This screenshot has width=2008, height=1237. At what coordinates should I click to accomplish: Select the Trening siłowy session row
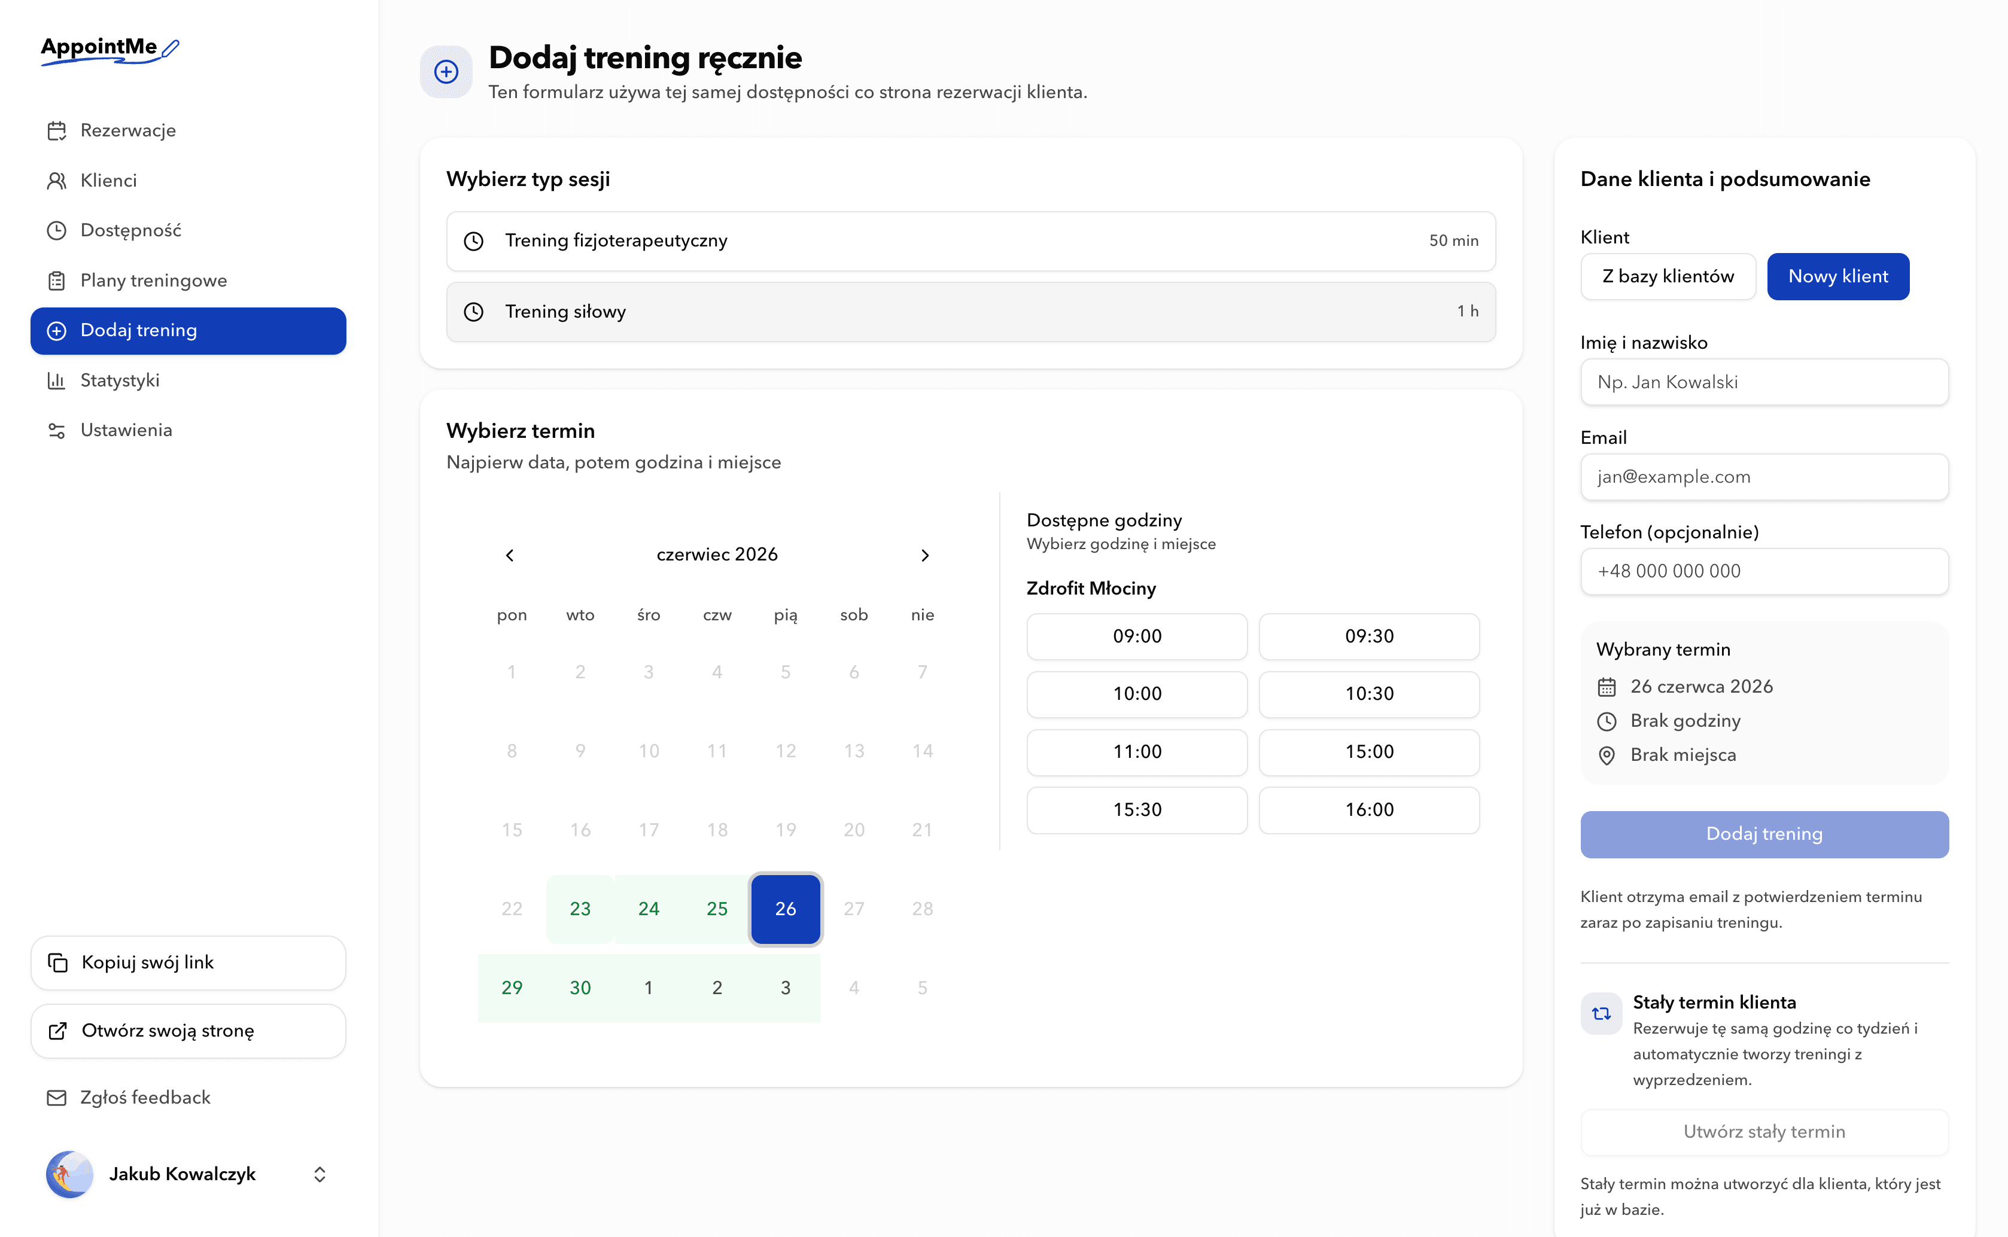point(970,312)
